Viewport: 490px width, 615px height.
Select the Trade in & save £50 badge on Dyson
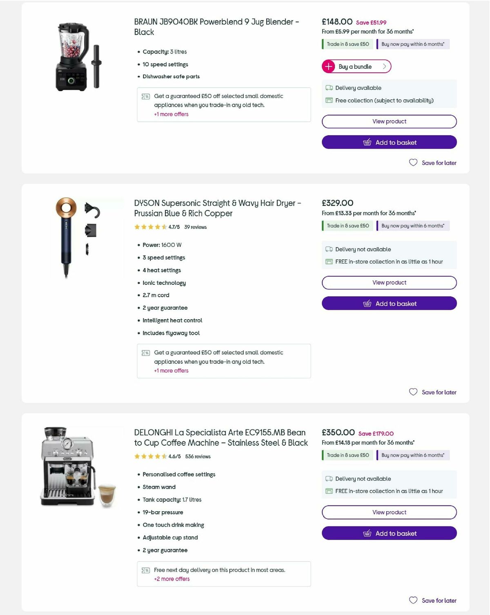347,226
